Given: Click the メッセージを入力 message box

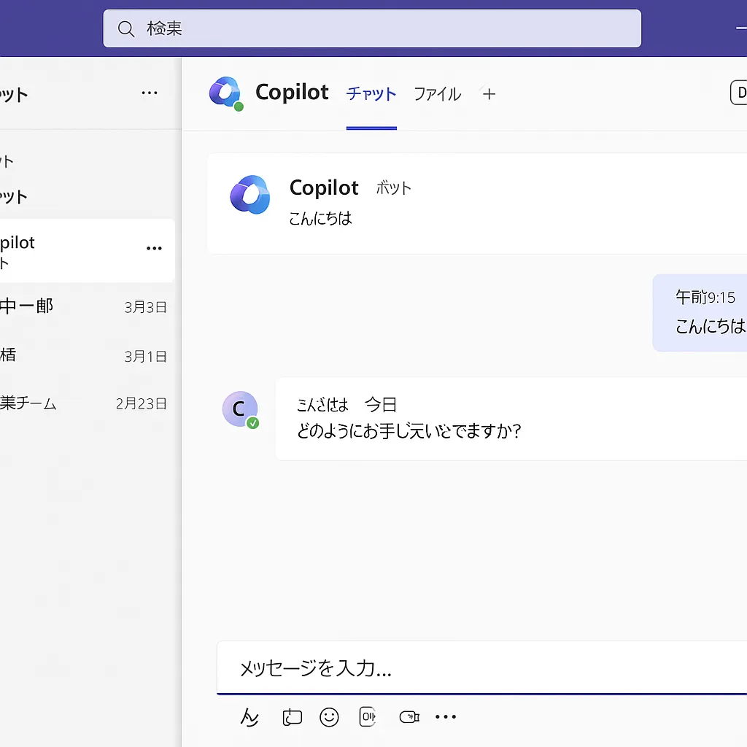Looking at the screenshot, I should coord(481,668).
